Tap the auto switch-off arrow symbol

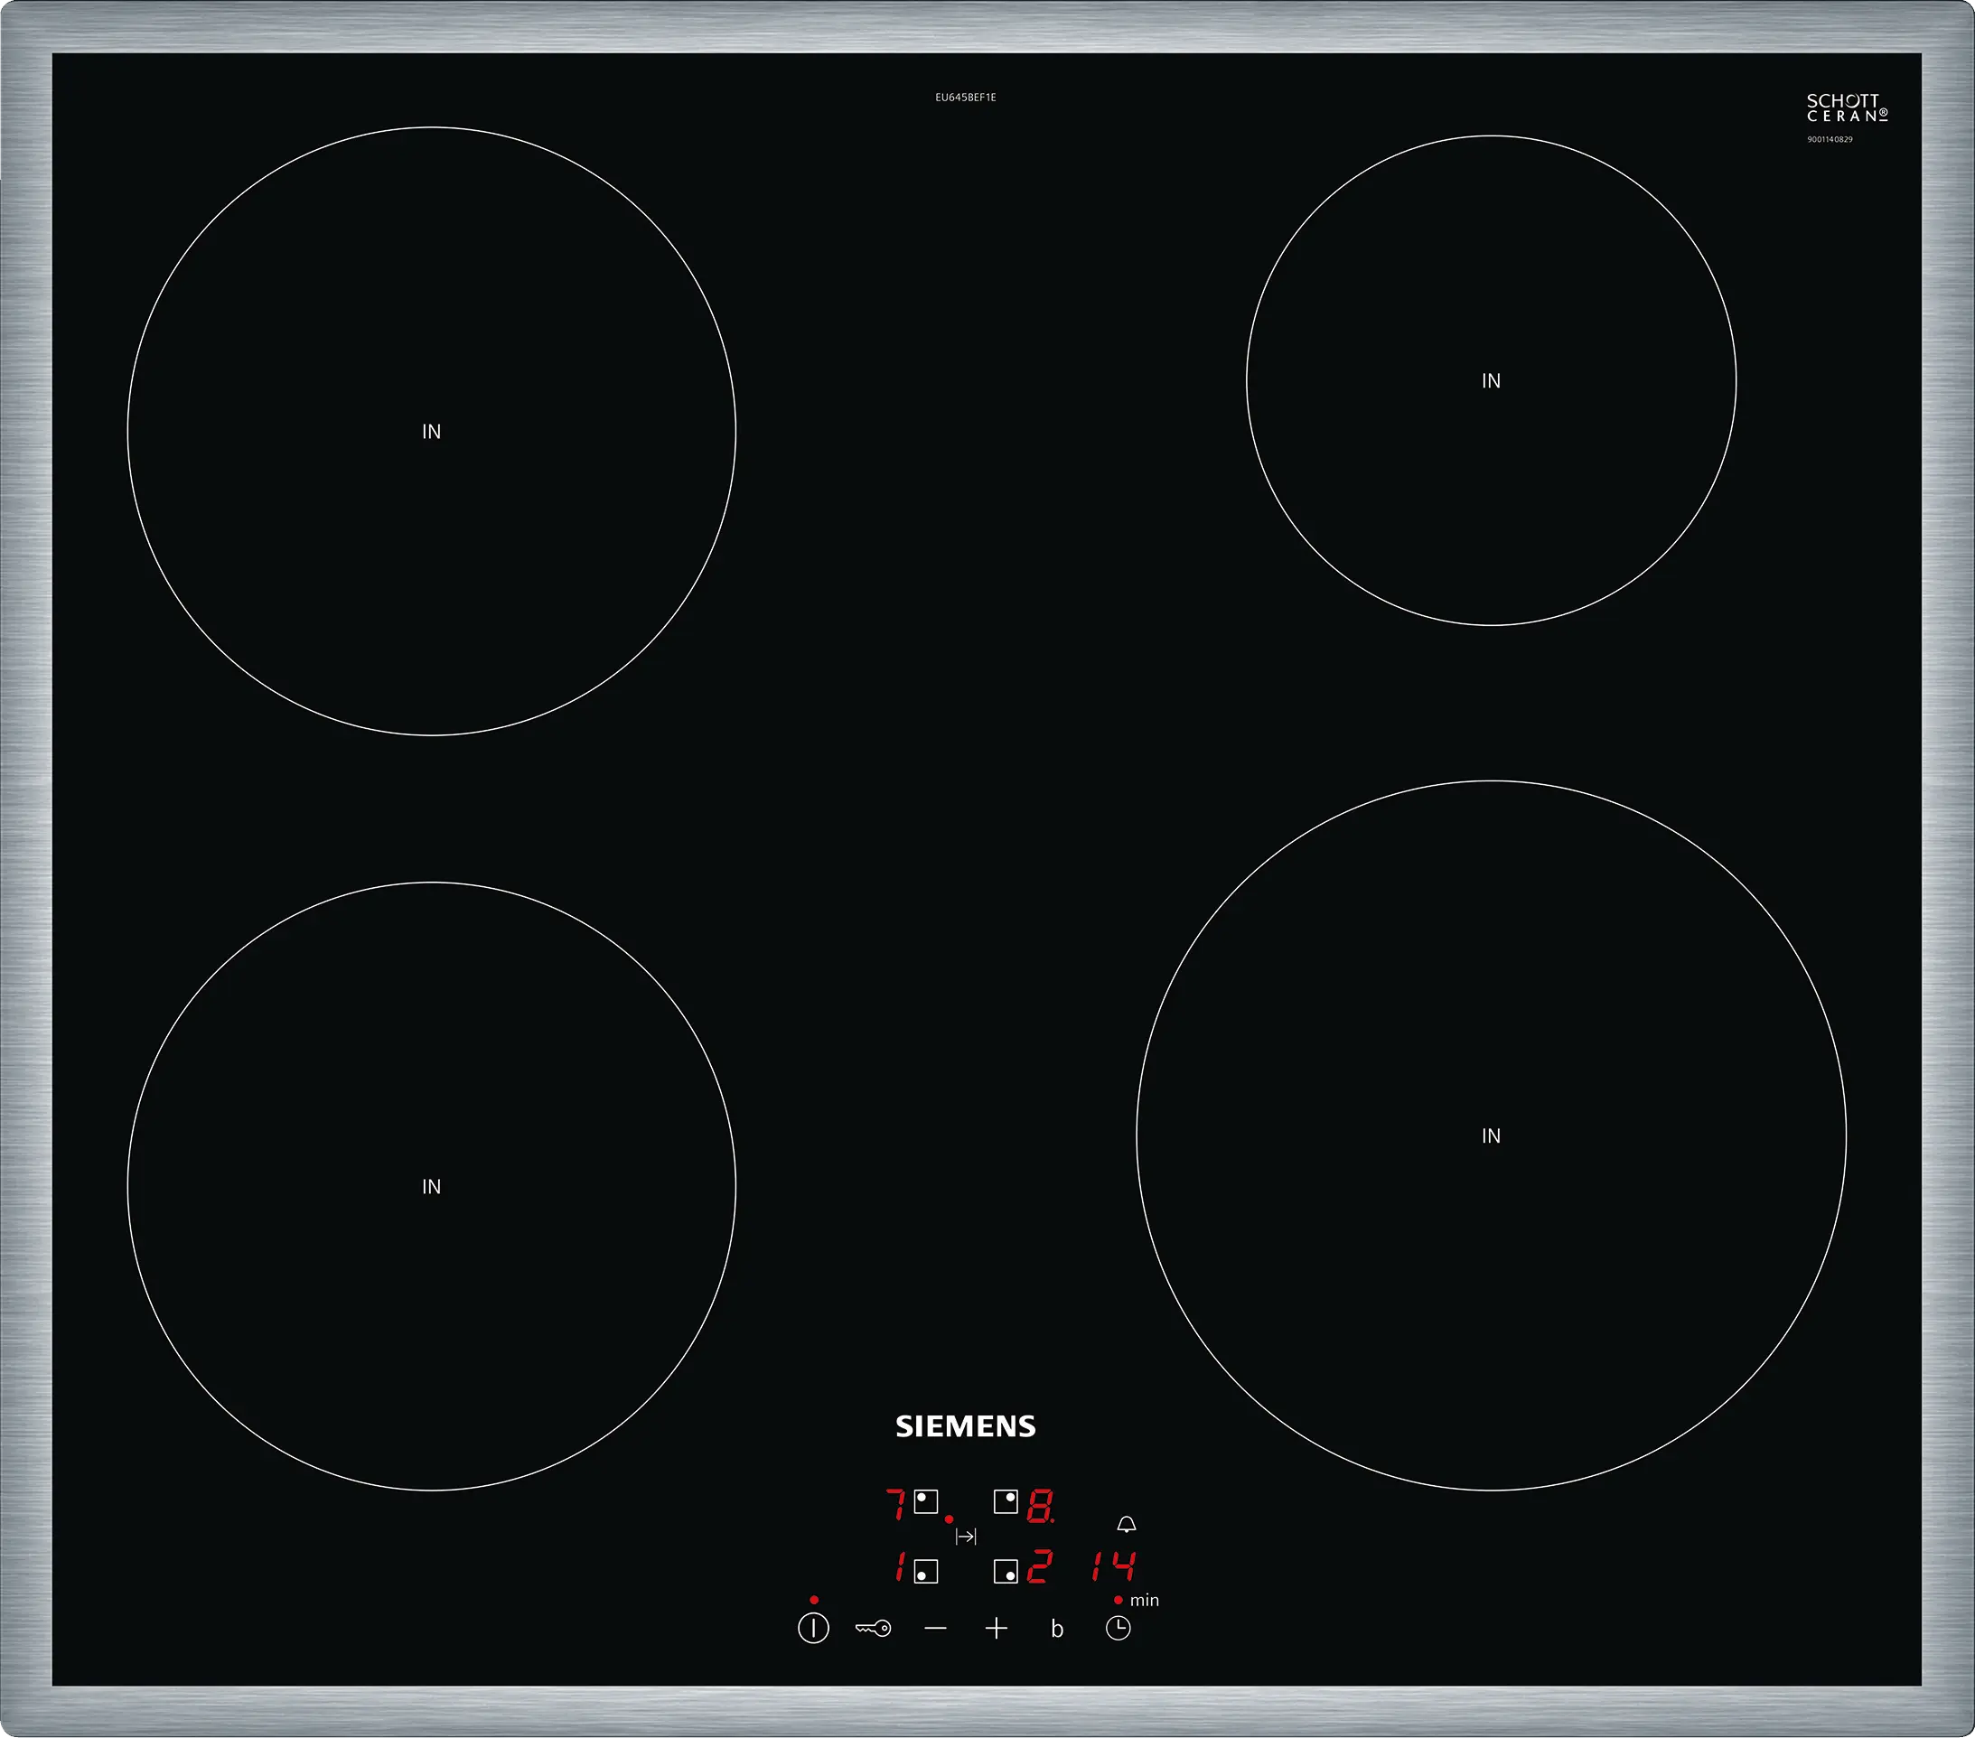click(965, 1536)
